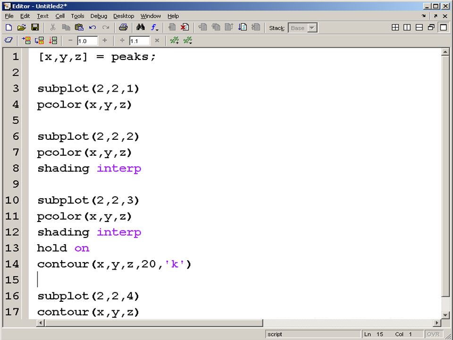Click the "subplot(2,2,4)" line

tap(88, 296)
